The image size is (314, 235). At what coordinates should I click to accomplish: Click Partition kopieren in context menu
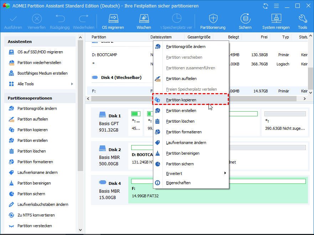click(x=191, y=100)
